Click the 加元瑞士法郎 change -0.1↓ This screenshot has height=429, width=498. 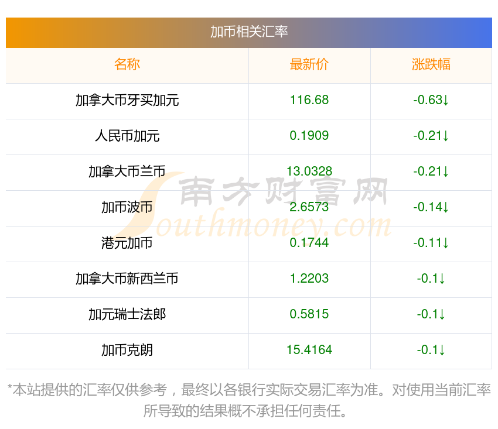[x=431, y=314]
